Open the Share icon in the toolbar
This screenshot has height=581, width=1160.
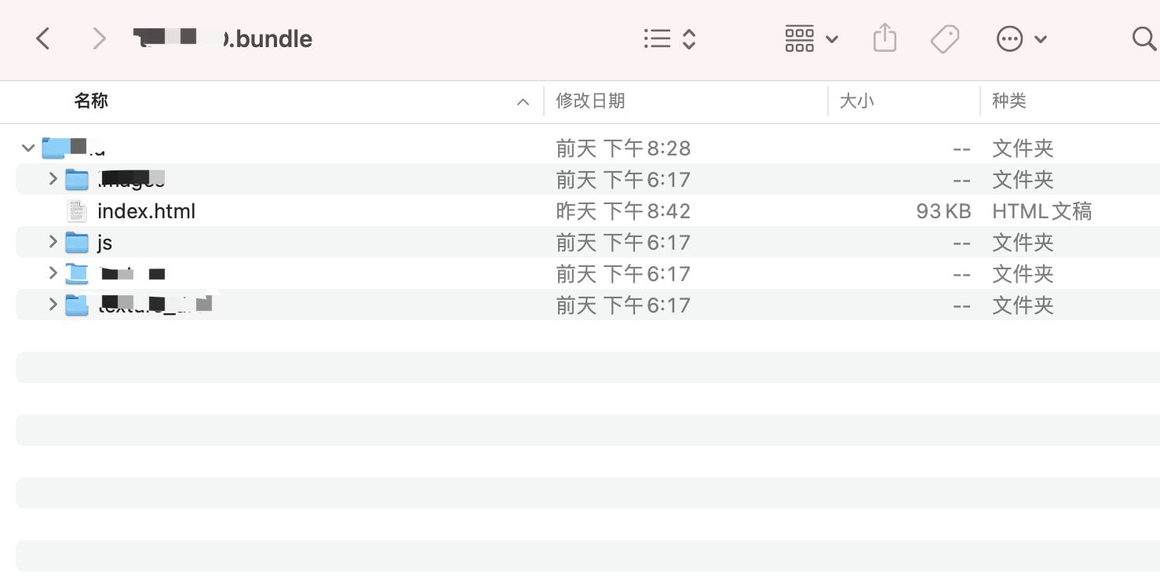885,38
